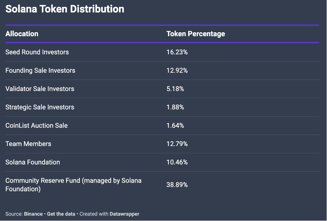The width and height of the screenshot is (327, 221).
Task: Select the 5.18% percentage value
Action: (x=175, y=89)
